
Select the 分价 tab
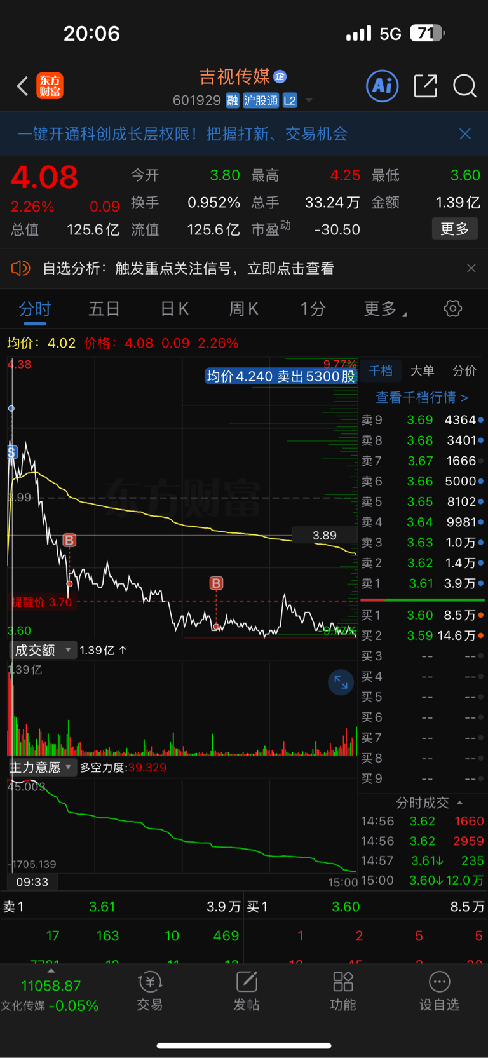pos(464,370)
